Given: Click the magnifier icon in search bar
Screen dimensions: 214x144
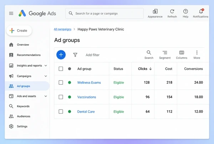Looking at the screenshot, I should click(71, 13).
